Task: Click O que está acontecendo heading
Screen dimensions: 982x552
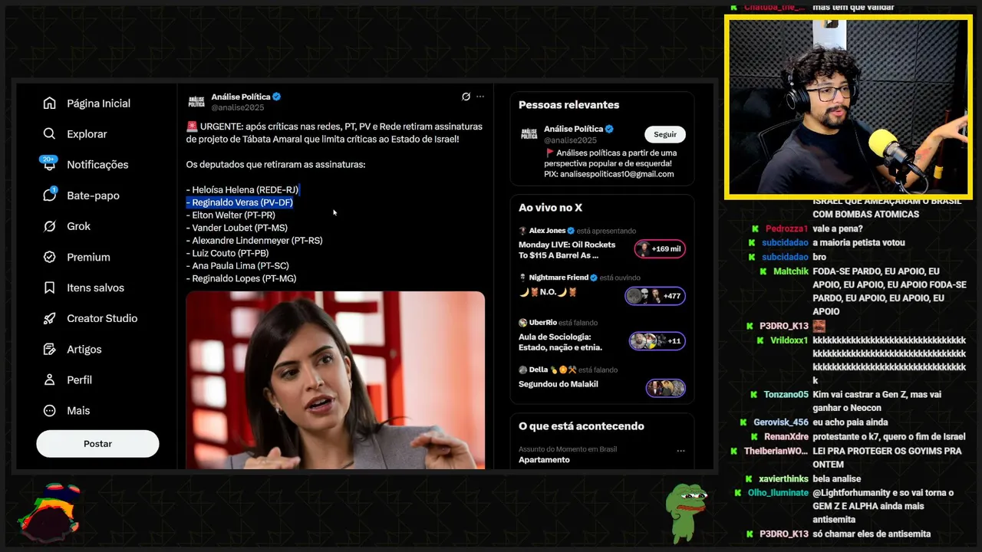Action: (x=582, y=426)
